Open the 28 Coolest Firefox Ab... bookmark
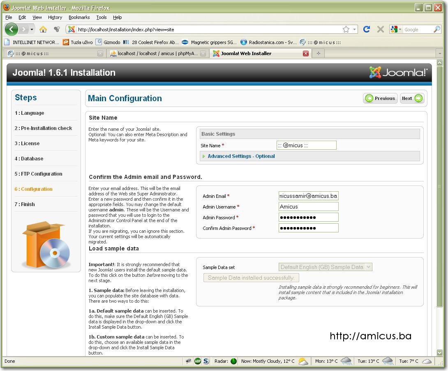448x371 pixels. pyautogui.click(x=151, y=42)
